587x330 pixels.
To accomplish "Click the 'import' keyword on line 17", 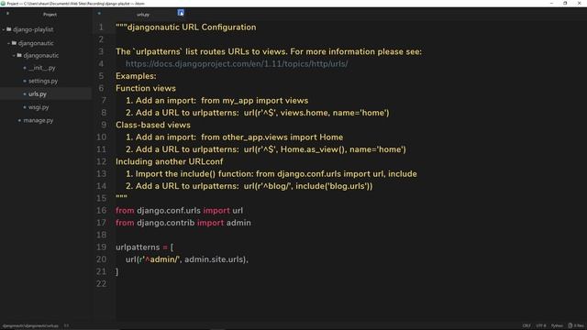I will 210,223.
